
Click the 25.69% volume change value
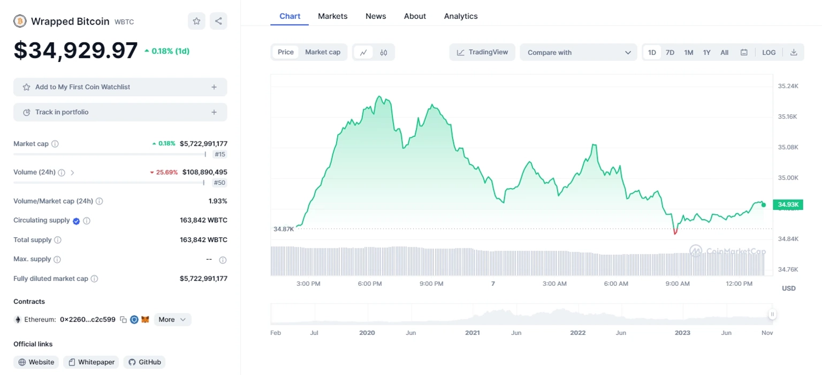(164, 173)
